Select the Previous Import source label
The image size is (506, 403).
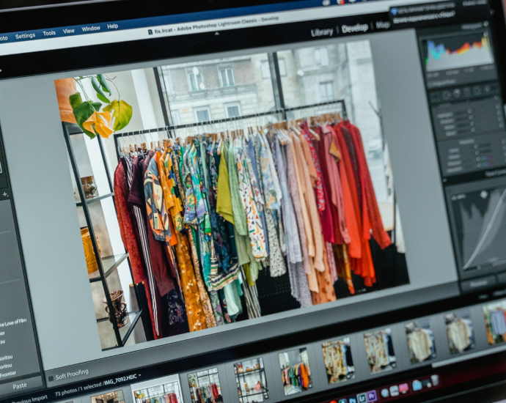click(29, 400)
